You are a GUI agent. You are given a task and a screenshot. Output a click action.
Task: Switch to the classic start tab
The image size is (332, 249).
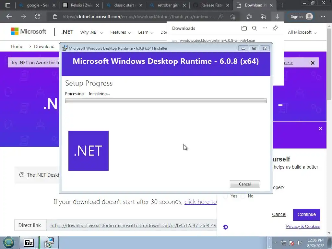[125, 5]
